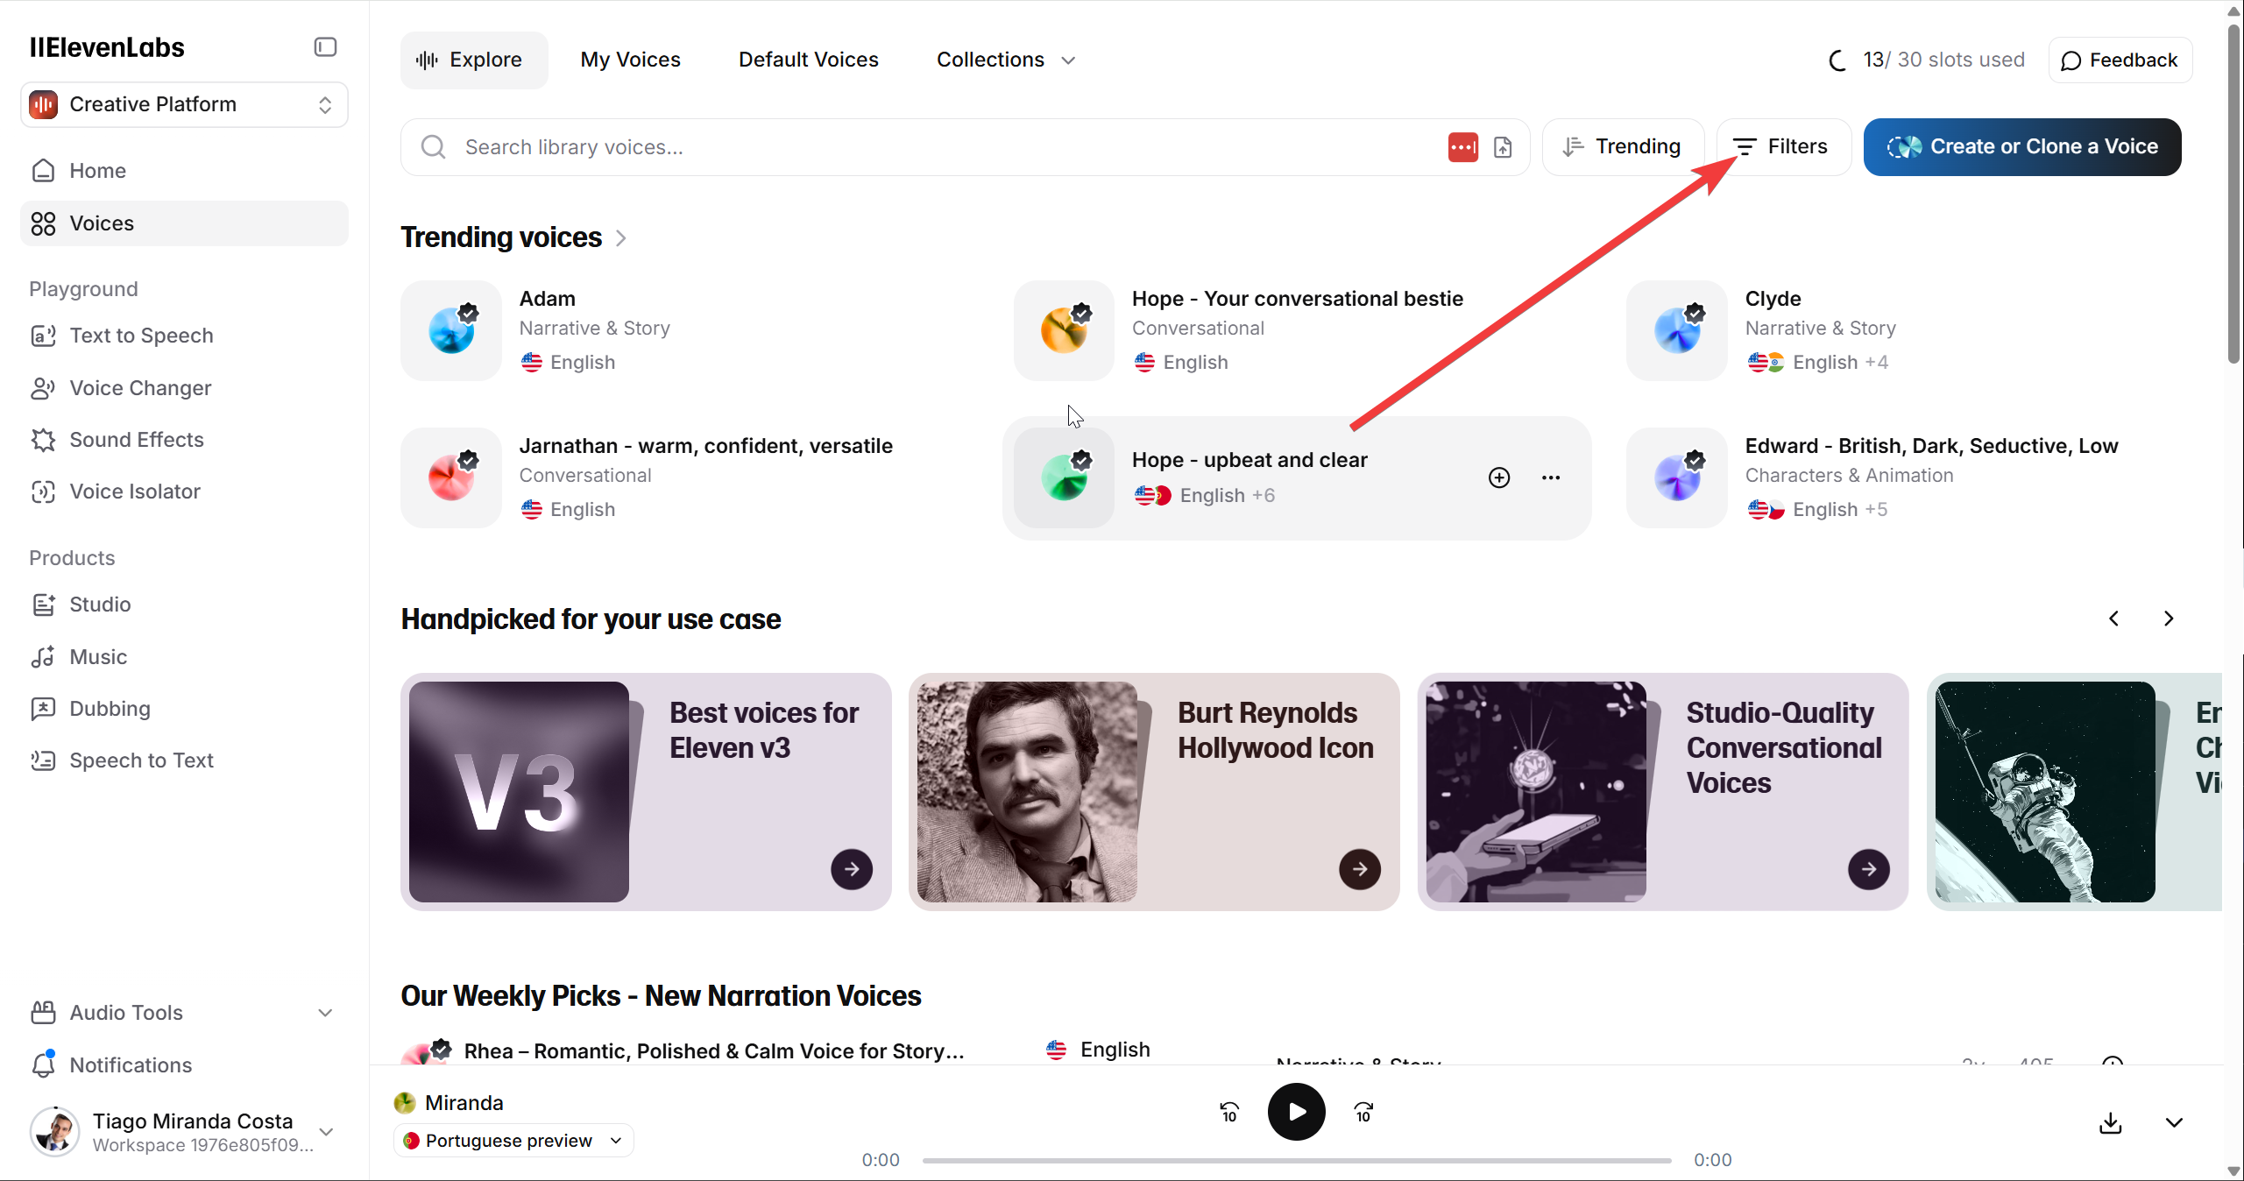Image resolution: width=2244 pixels, height=1181 pixels.
Task: Open Creative Platform switcher dropdown
Action: pyautogui.click(x=184, y=104)
